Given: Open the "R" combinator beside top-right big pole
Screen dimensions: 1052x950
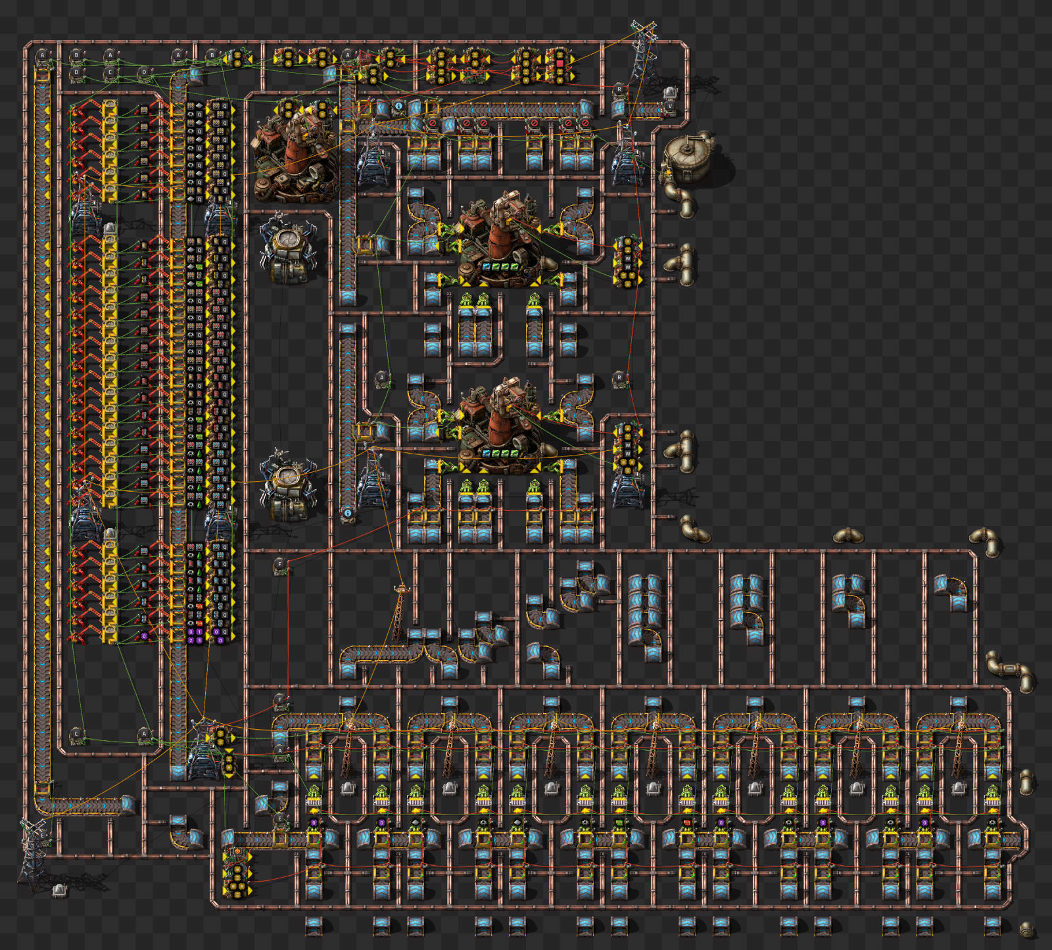Looking at the screenshot, I should pos(619,90).
